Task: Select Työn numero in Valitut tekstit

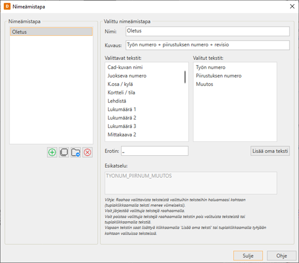Action: (x=211, y=67)
